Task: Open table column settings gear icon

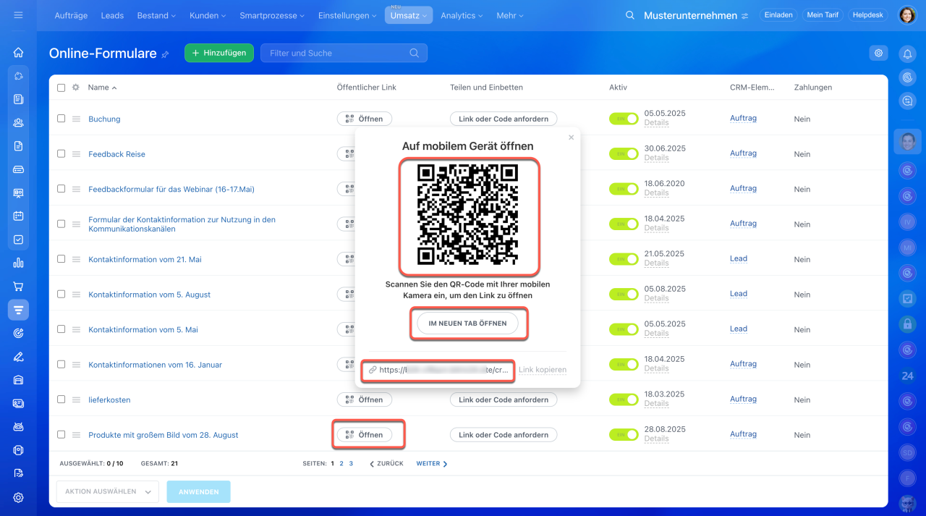Action: 76,87
